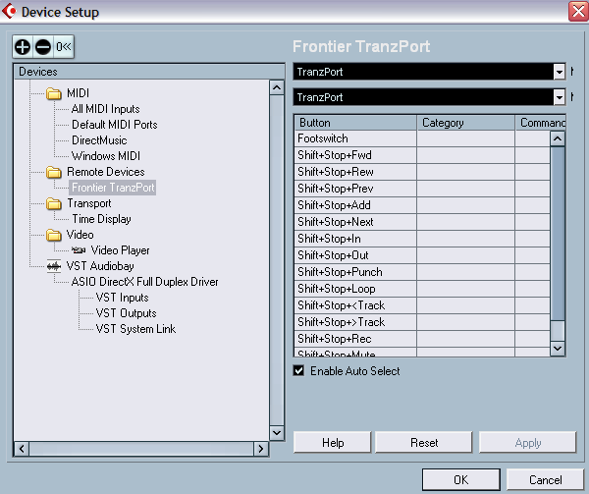
Task: Select the Shift+Stop+Rew row
Action: click(x=422, y=172)
